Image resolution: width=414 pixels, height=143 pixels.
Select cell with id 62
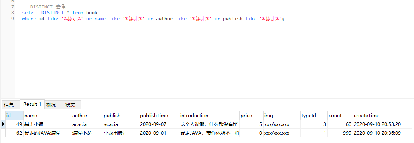click(14, 133)
